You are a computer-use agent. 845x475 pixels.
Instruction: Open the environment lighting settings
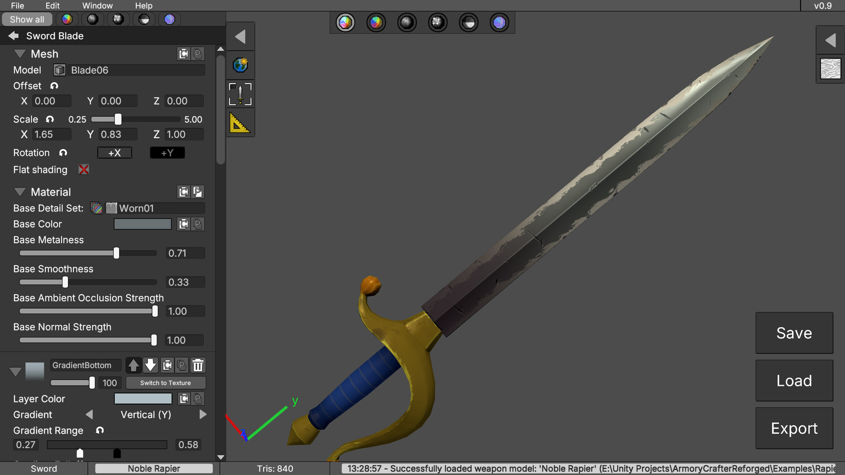point(240,65)
